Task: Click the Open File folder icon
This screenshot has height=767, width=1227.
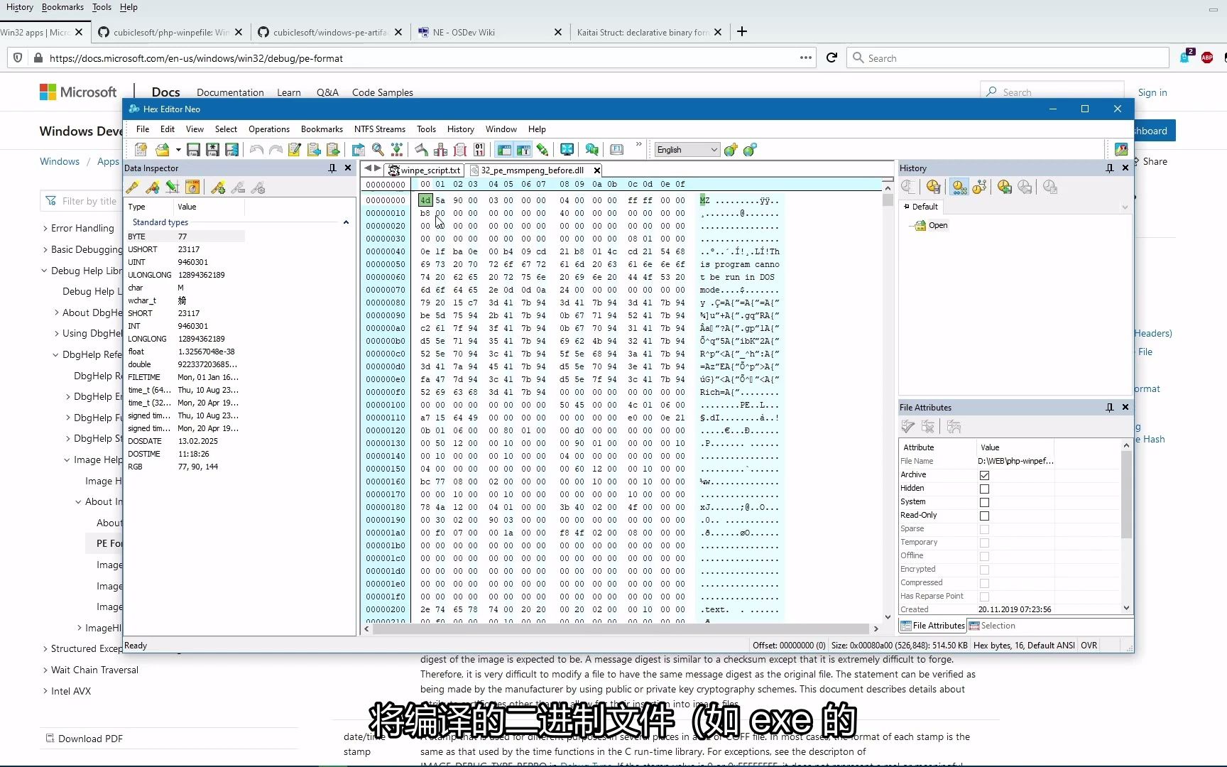Action: [163, 149]
